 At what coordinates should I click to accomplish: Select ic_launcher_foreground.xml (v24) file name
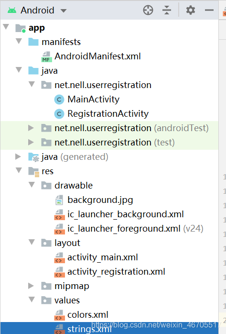[x=135, y=229]
